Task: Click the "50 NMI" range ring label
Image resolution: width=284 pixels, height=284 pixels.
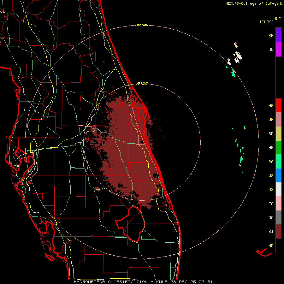Action: point(142,83)
